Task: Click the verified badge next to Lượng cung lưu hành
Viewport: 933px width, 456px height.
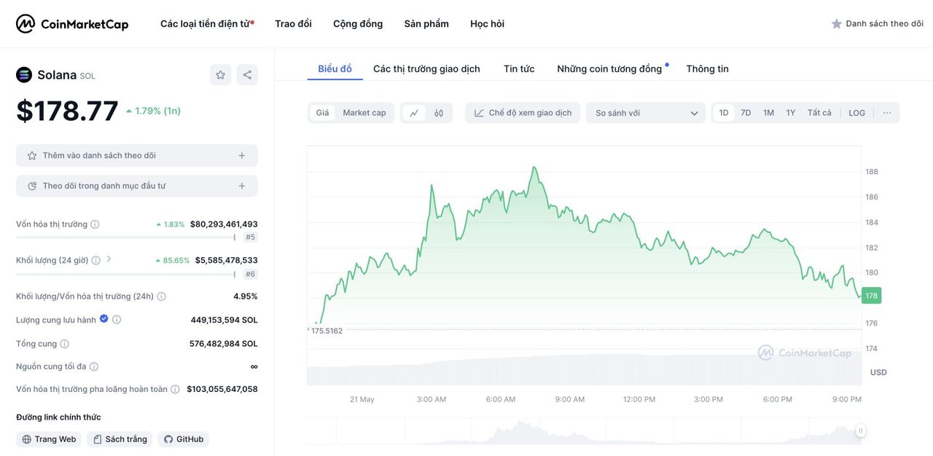Action: (x=104, y=319)
